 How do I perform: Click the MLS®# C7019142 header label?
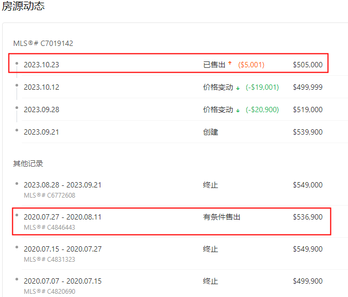click(x=43, y=43)
